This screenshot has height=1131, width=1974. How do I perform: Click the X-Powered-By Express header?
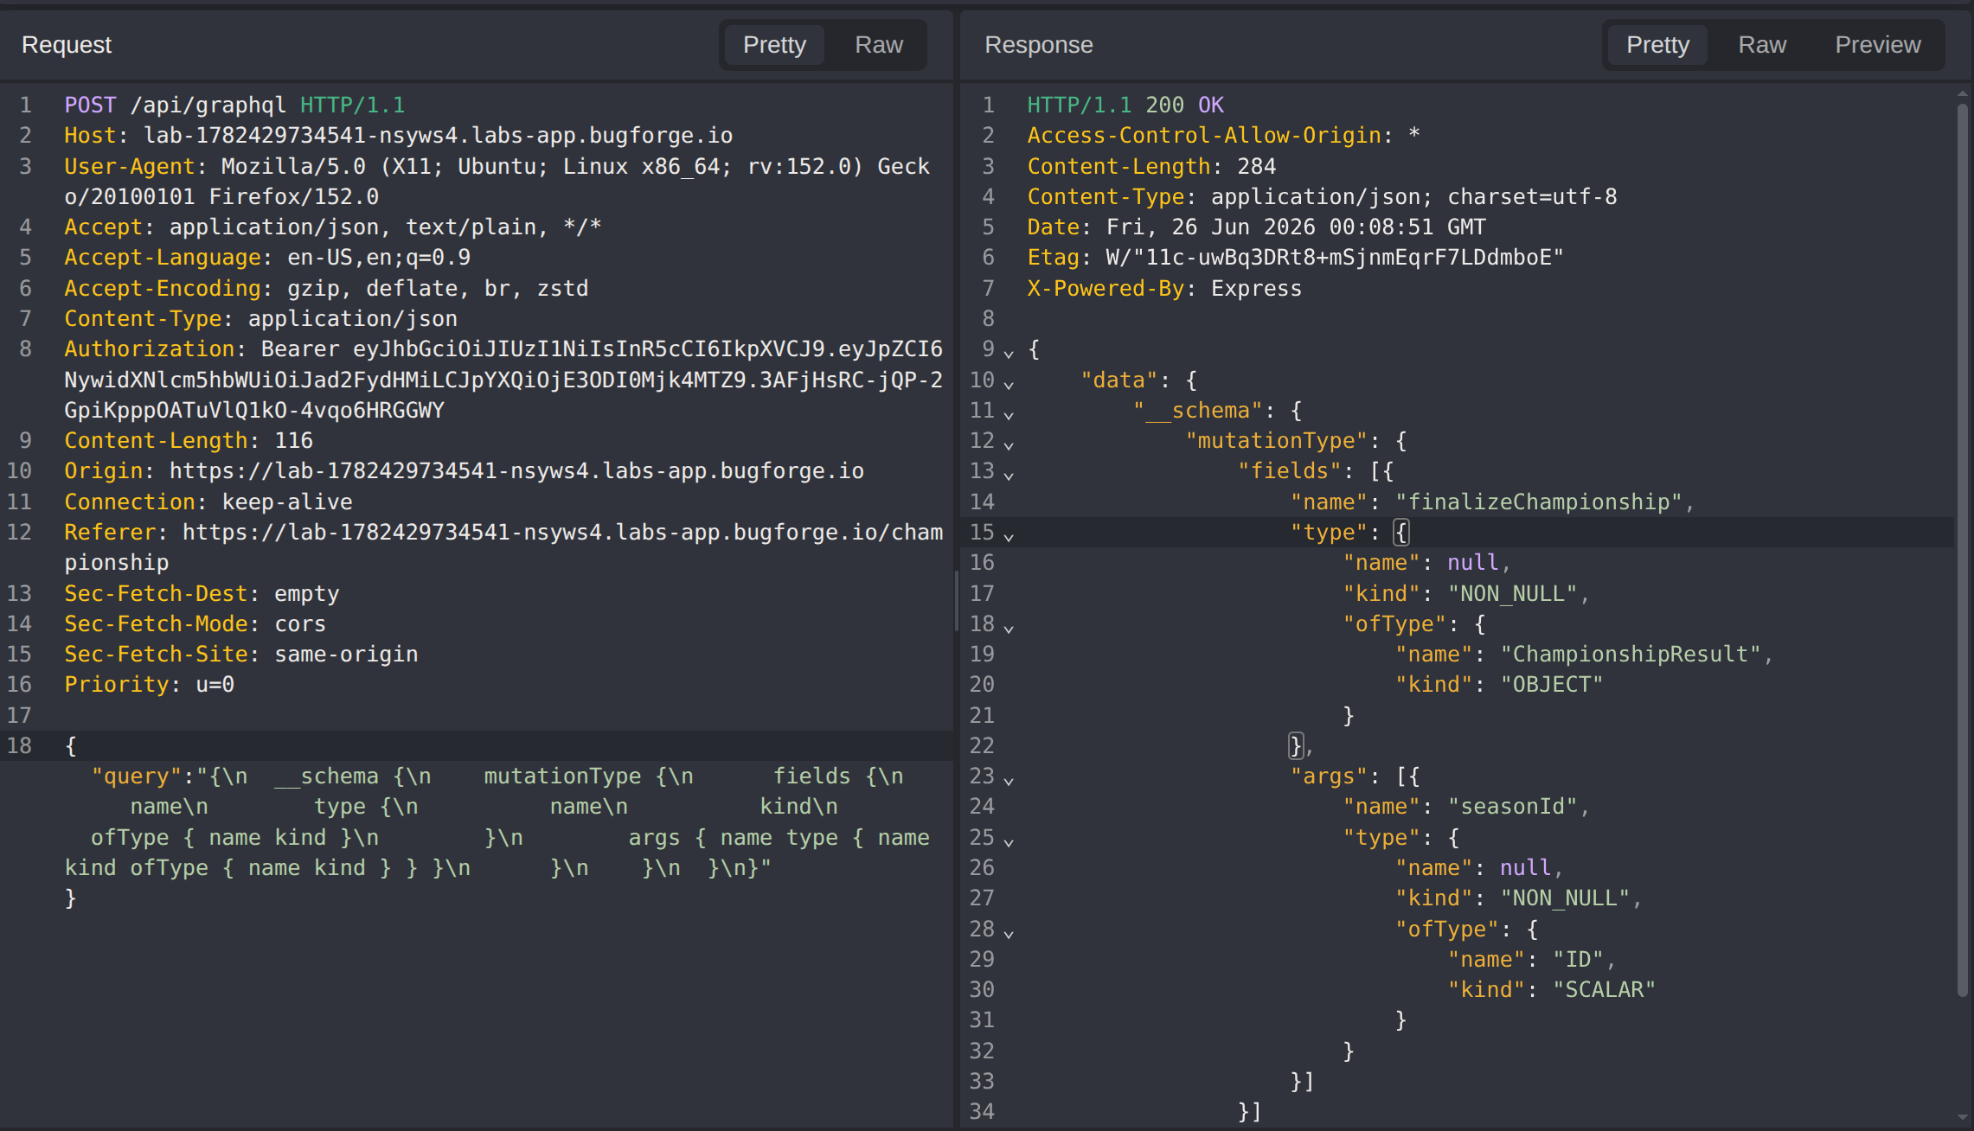[1164, 289]
